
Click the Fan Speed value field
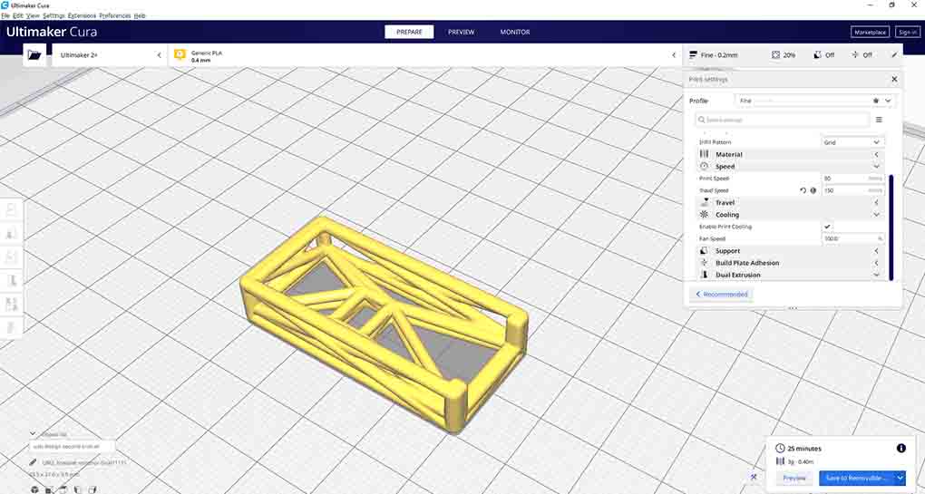853,238
